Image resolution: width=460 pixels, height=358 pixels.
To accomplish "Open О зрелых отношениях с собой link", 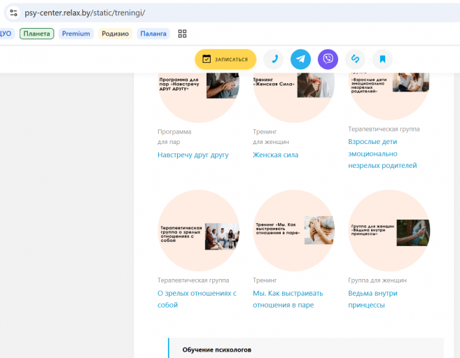I will [197, 299].
